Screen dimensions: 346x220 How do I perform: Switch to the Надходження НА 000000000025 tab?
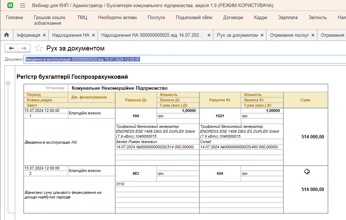[x=152, y=35]
